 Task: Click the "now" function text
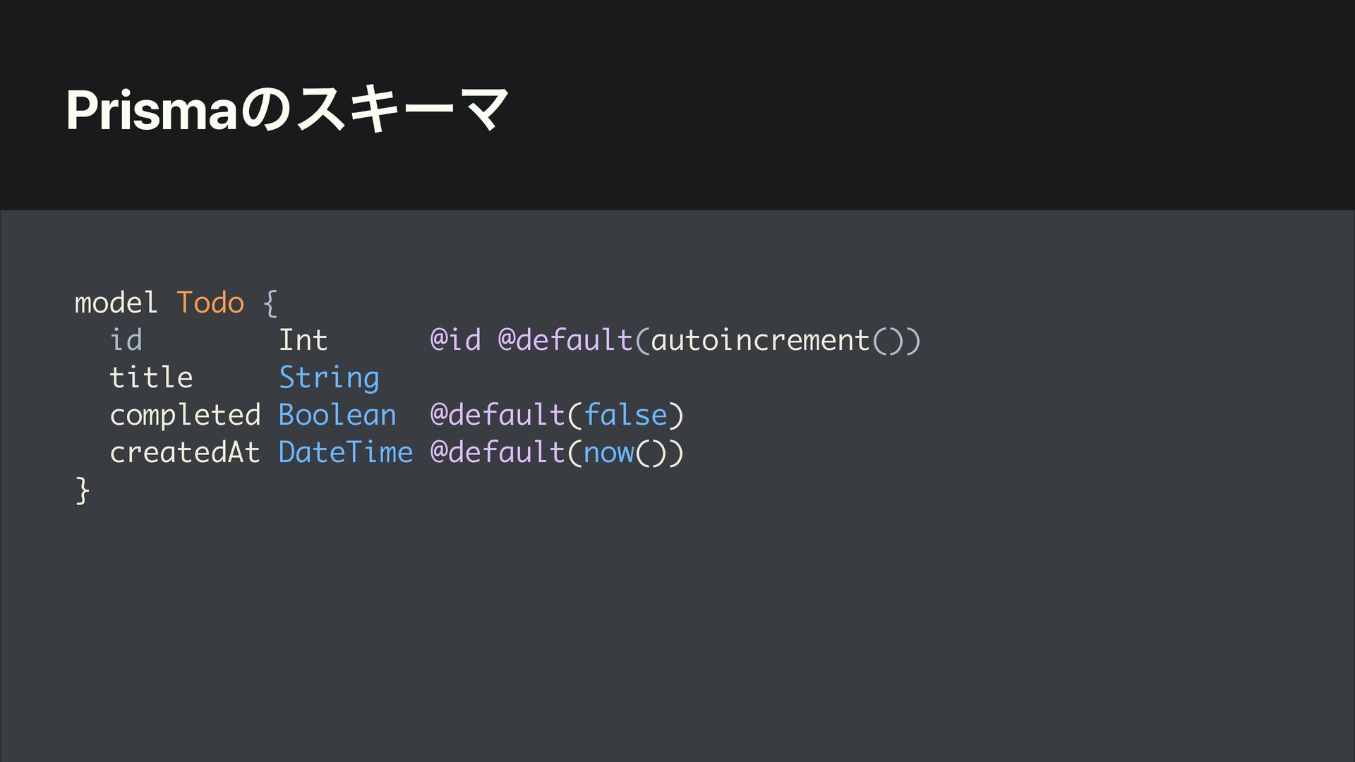(608, 453)
